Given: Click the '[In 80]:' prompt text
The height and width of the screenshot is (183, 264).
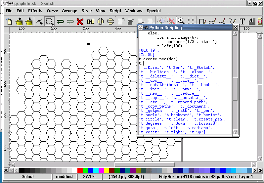Looking at the screenshot, I should pos(148,55).
